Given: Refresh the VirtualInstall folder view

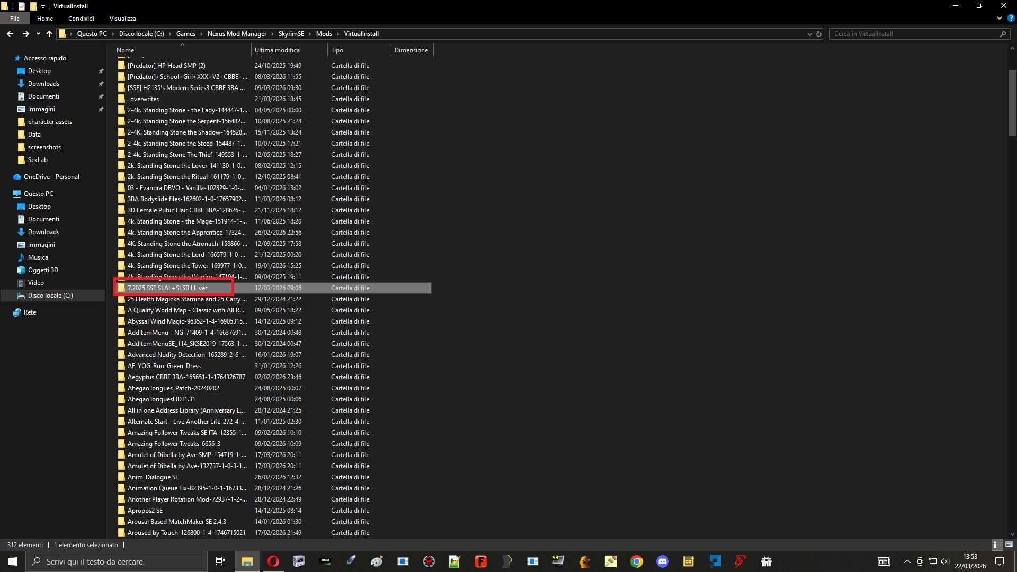Looking at the screenshot, I should (x=819, y=34).
